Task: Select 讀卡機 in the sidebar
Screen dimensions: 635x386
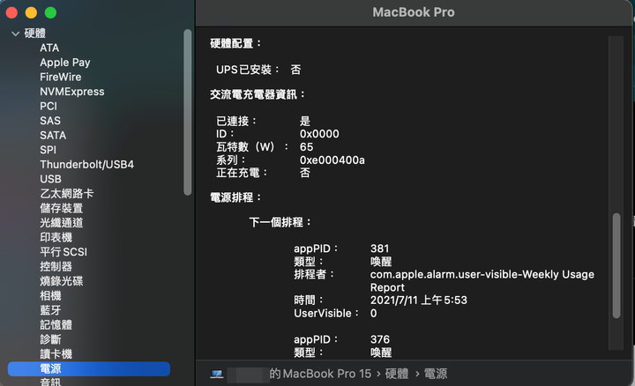Action: click(56, 354)
